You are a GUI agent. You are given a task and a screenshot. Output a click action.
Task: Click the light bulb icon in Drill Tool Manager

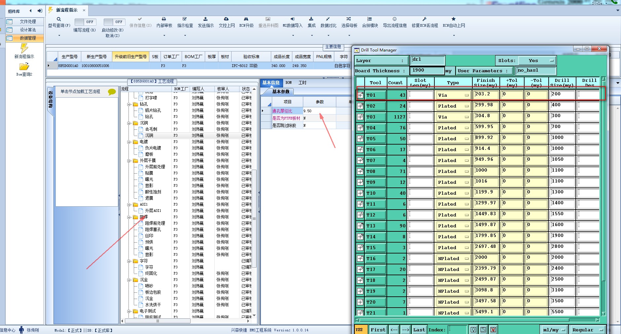(x=473, y=330)
